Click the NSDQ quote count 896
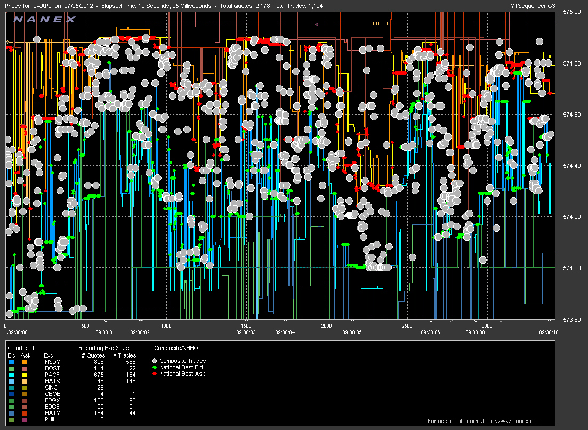 99,362
